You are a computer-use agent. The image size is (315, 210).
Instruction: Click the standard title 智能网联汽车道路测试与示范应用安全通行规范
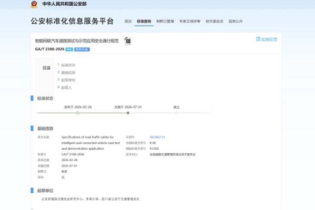pos(77,41)
